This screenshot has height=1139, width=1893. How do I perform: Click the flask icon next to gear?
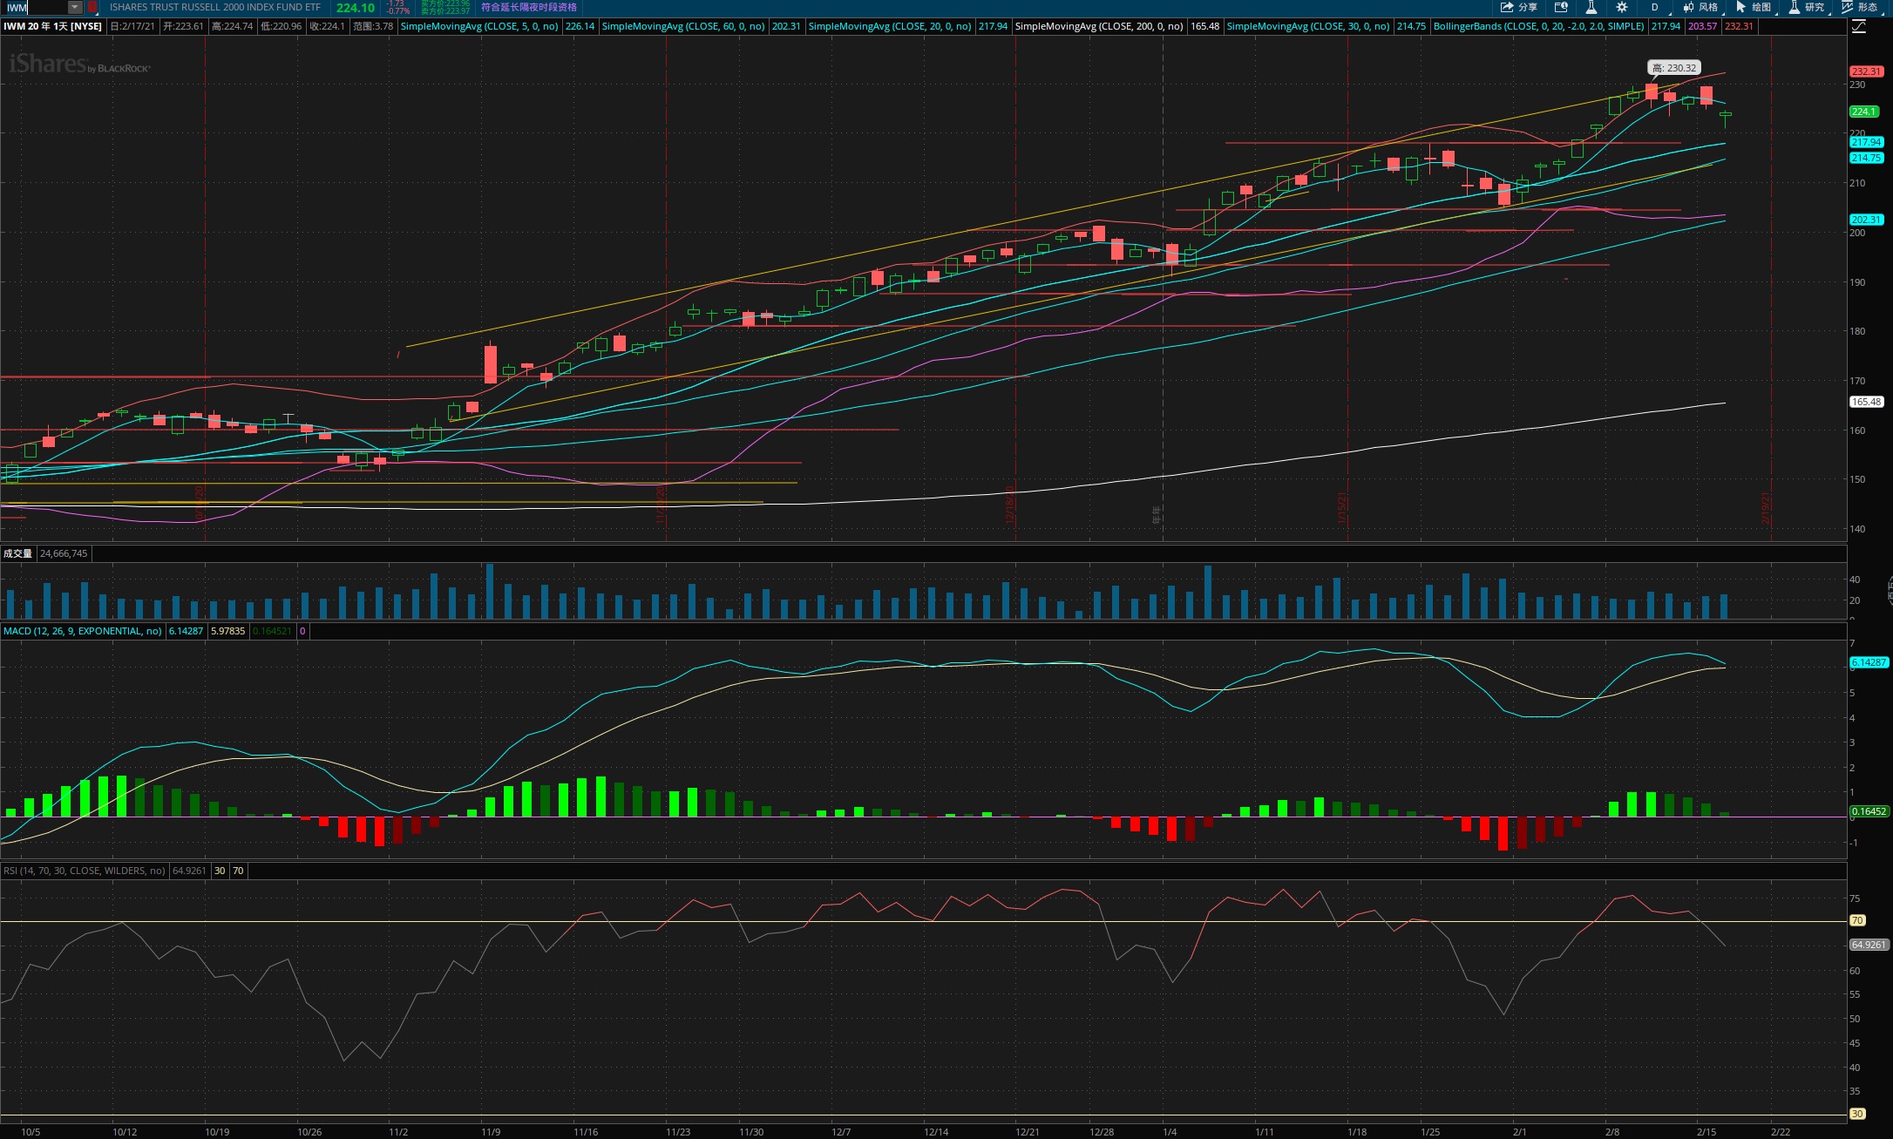[1591, 7]
